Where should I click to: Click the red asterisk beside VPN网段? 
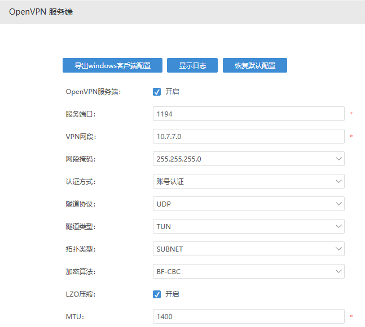click(351, 137)
